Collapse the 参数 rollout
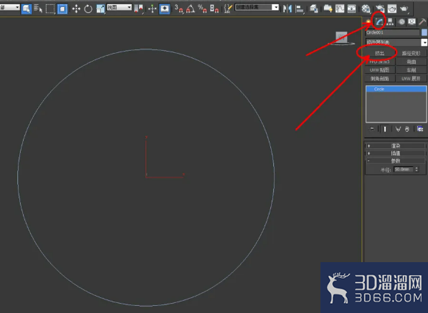Screen dimensions: 428x313 pyautogui.click(x=396, y=161)
